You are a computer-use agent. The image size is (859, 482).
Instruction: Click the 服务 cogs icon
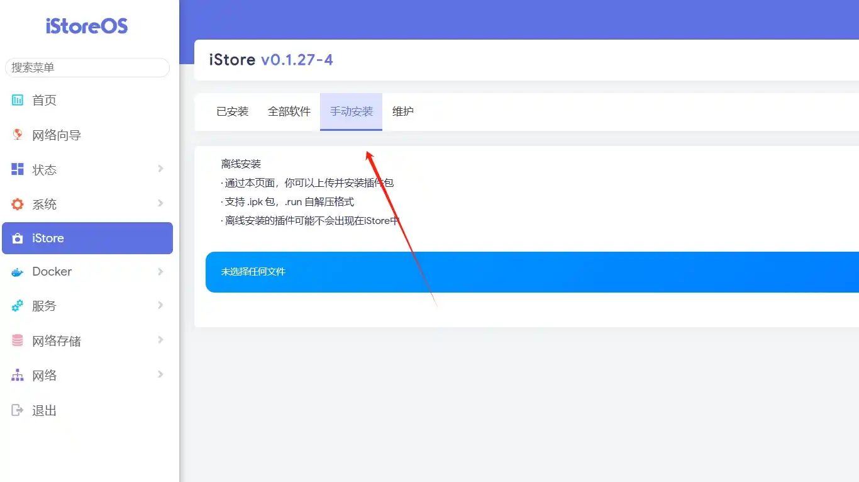click(x=18, y=306)
